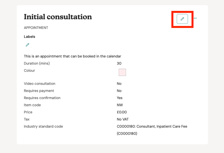Click the "Industry standard code" field label
This screenshot has width=224, height=153.
(x=43, y=126)
